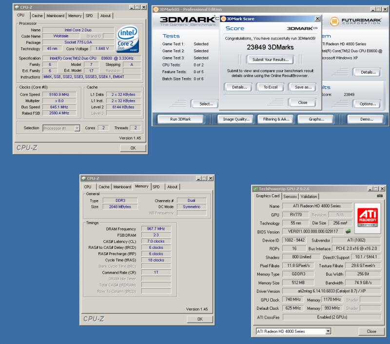Click the CAS# Latency 7.0 clocks value

[156, 241]
